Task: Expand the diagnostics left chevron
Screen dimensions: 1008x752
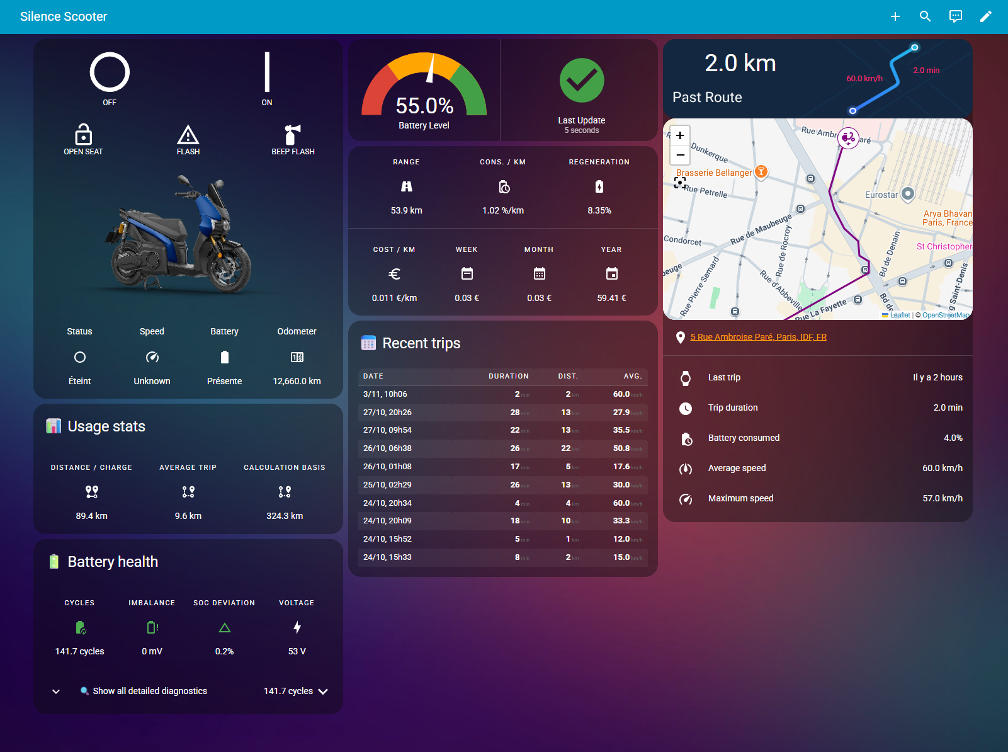Action: (x=56, y=692)
